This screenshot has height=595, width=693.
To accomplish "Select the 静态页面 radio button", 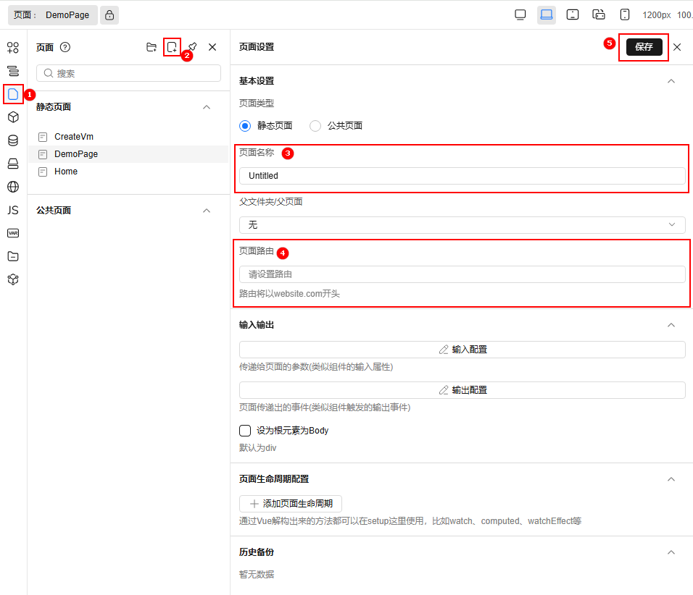I will (244, 125).
